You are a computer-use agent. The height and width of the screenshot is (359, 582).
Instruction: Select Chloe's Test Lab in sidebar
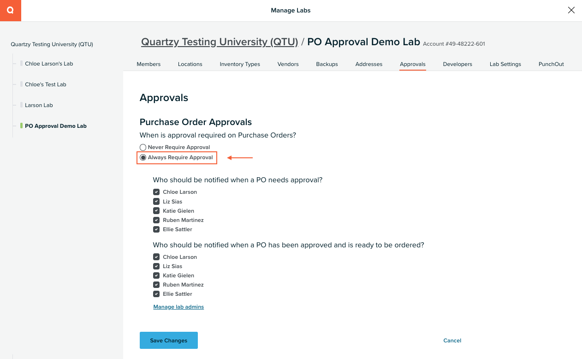[46, 84]
